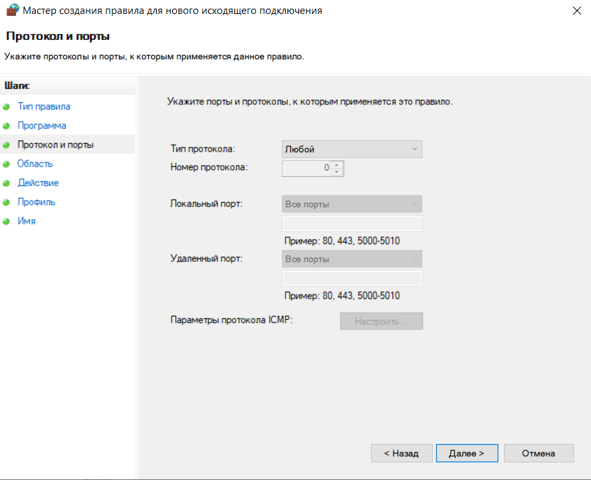Click the Настроить ICMP button

pos(381,321)
